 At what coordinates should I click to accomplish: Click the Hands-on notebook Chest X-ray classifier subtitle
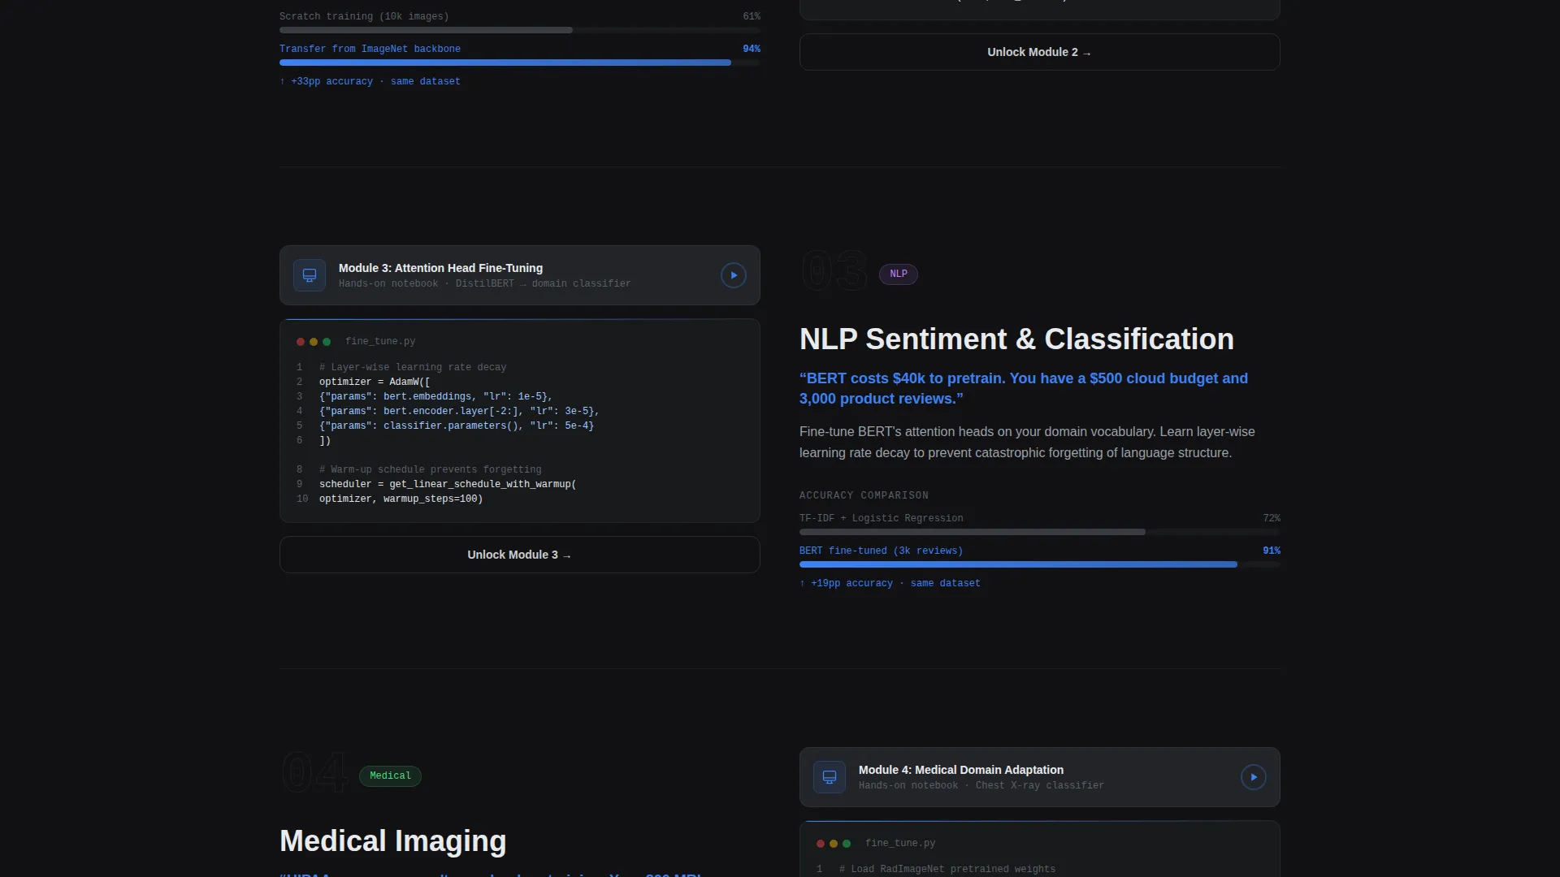click(x=981, y=786)
